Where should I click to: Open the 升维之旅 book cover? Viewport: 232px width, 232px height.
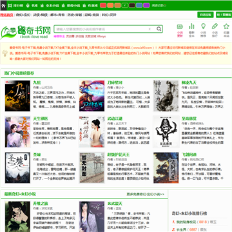17,217
